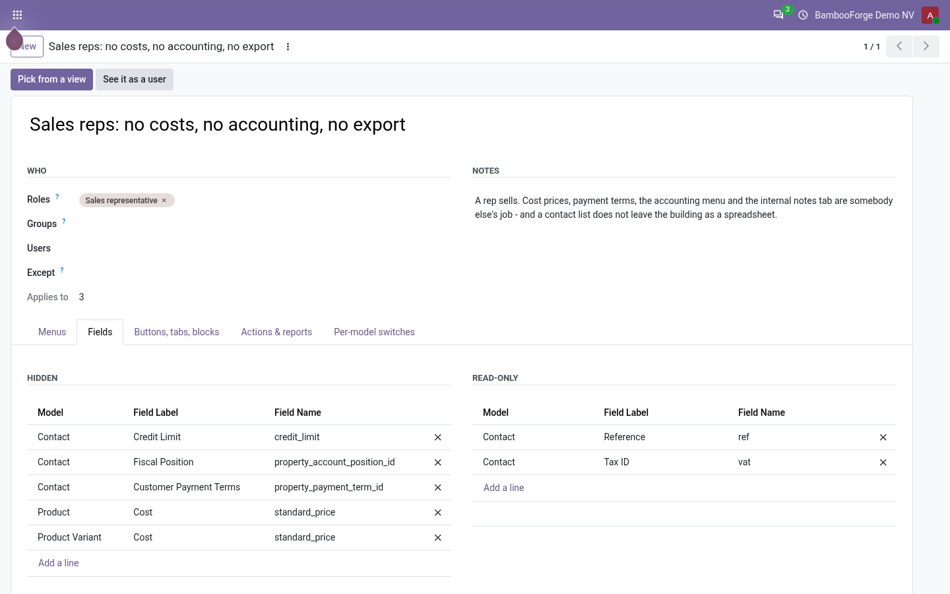Open the Buttons, tabs, blocks tab

pyautogui.click(x=177, y=332)
